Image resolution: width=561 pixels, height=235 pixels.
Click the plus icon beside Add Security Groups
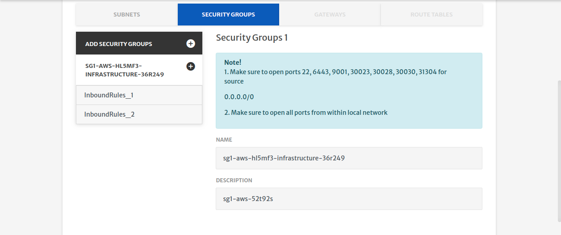pos(191,43)
